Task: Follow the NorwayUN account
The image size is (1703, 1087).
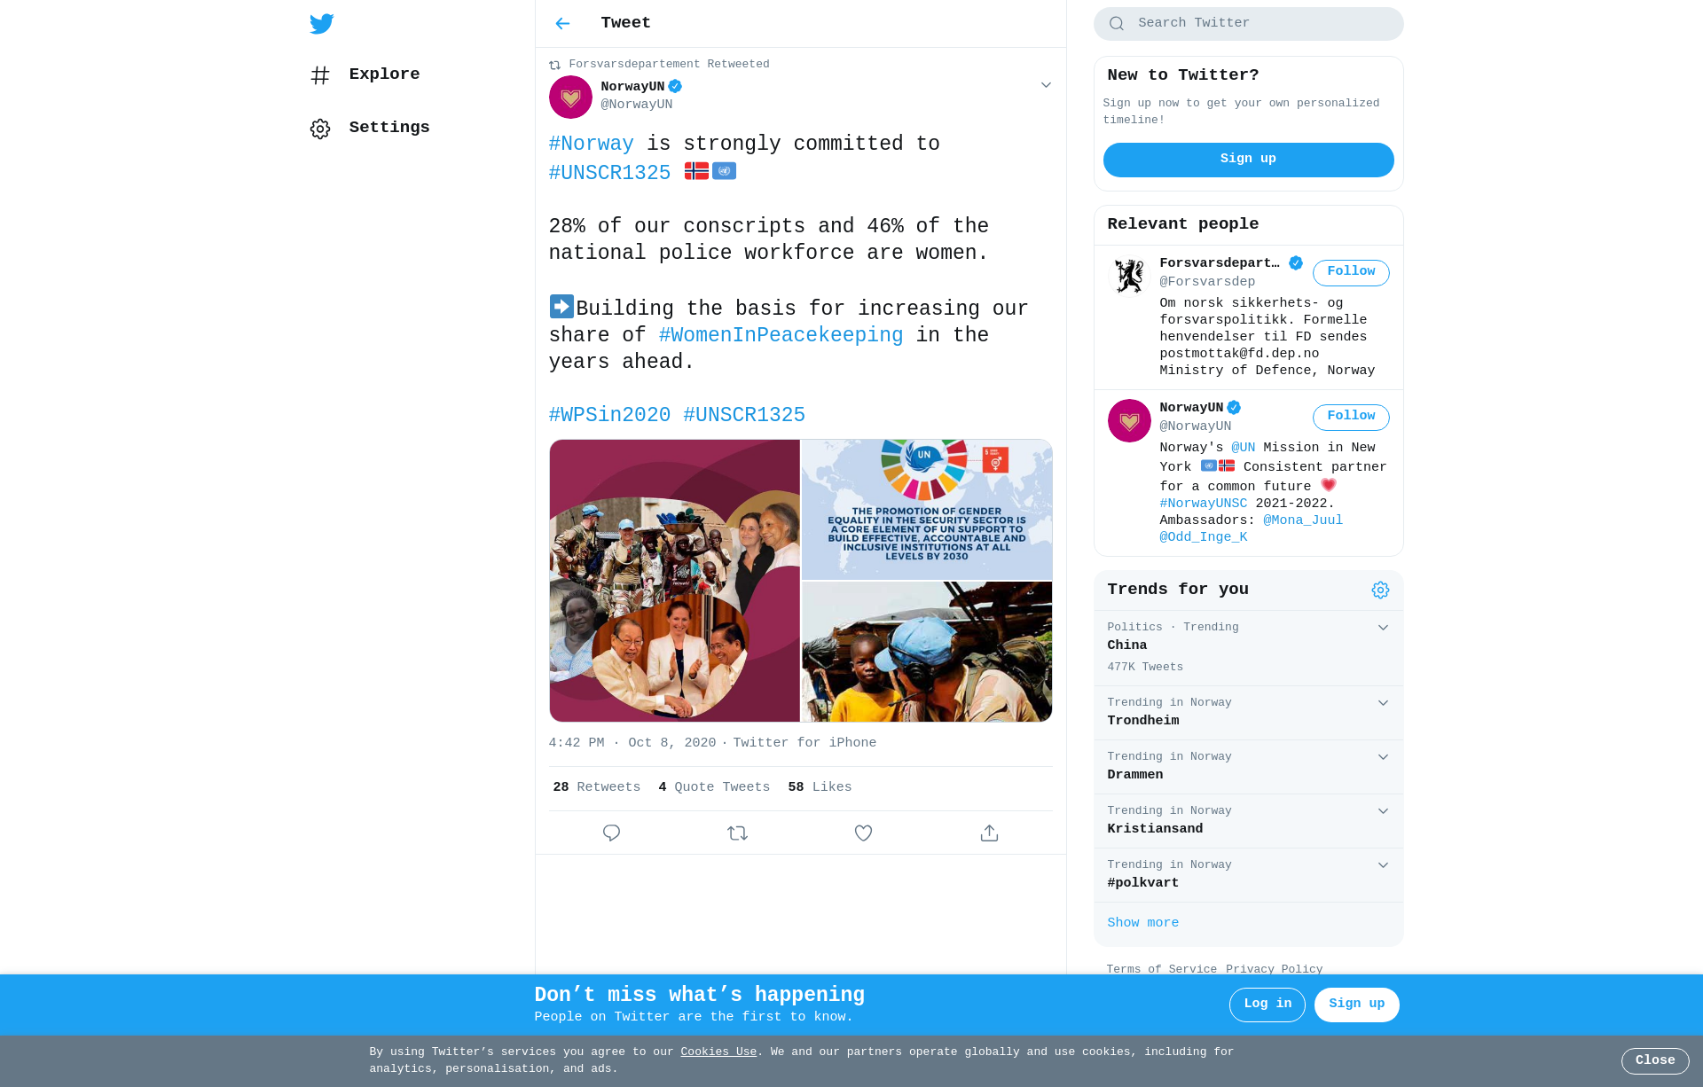Action: 1351,417
